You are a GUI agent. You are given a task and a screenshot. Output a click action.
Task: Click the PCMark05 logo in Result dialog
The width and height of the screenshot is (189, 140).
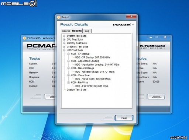123,25
